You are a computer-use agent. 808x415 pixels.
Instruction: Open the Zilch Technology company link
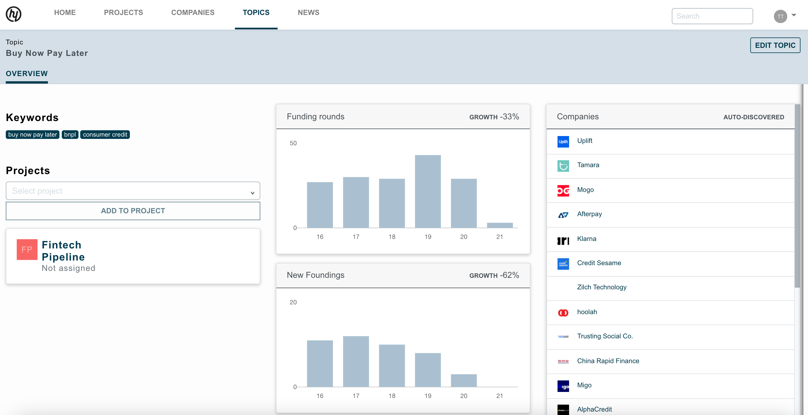click(x=602, y=287)
